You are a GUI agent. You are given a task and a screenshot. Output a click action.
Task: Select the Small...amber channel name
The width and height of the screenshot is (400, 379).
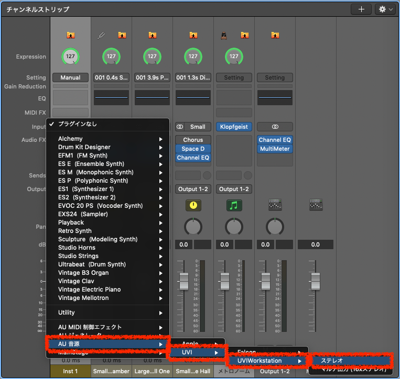[x=111, y=371]
